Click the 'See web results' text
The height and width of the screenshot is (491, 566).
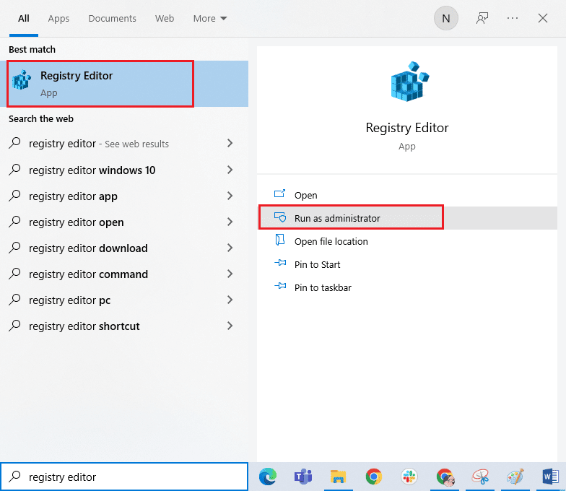(x=137, y=144)
